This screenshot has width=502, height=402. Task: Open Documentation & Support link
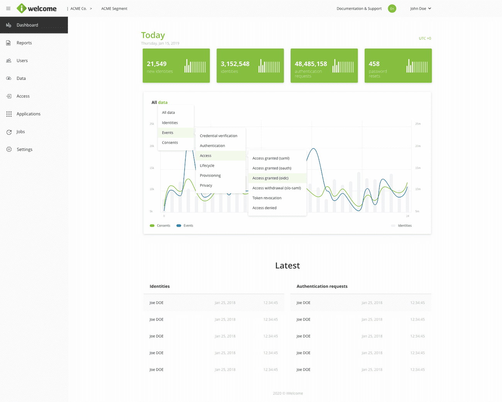coord(359,8)
